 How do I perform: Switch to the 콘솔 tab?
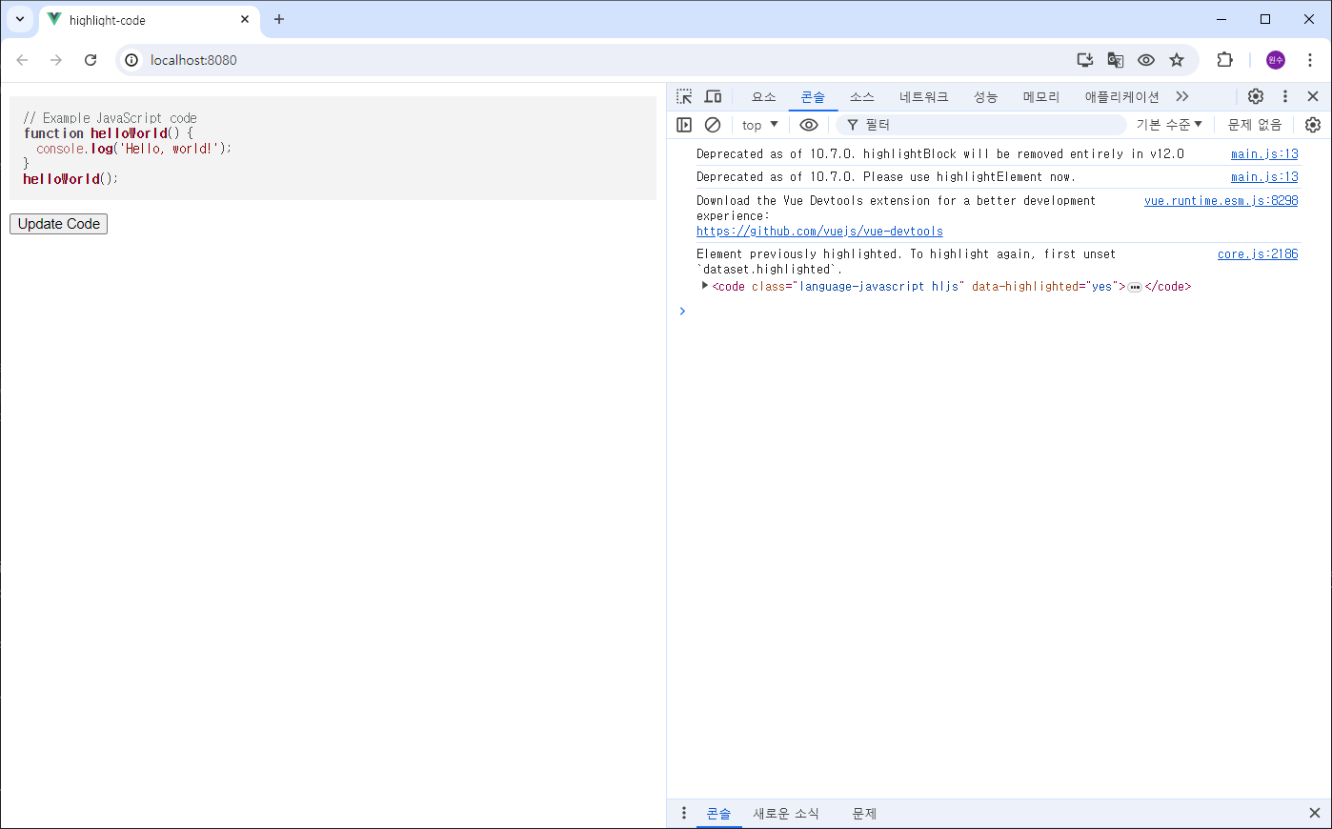tap(813, 97)
